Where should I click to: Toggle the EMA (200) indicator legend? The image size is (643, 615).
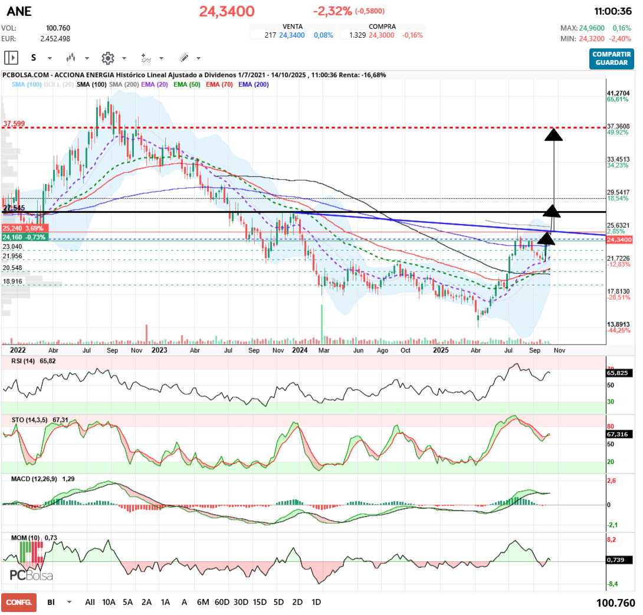tap(253, 85)
